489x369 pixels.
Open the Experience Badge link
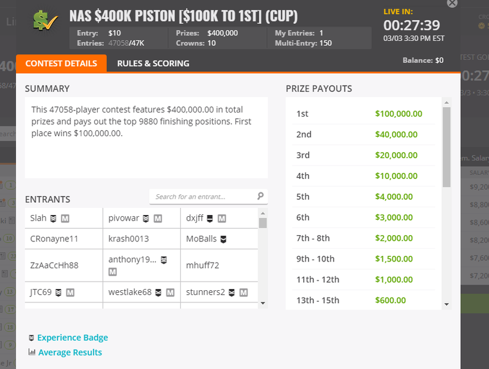click(x=72, y=337)
